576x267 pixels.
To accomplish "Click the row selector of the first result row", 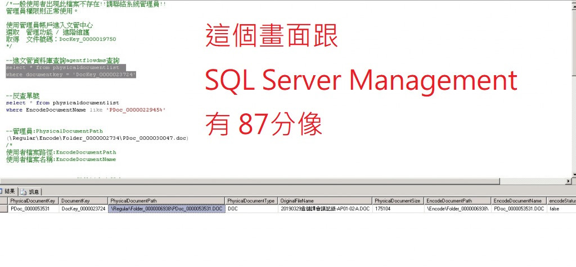I will (4, 209).
